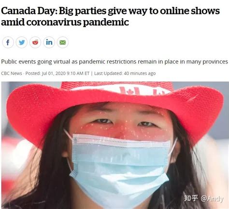Click the "Posted: Jul 01, 2020" timestamp
Screen dimensions: 229x209
click(45, 73)
